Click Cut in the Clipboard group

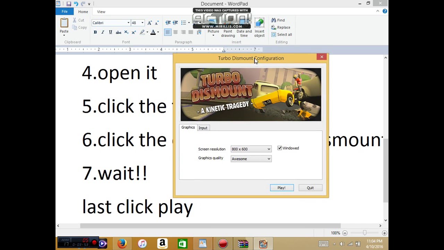click(x=78, y=20)
